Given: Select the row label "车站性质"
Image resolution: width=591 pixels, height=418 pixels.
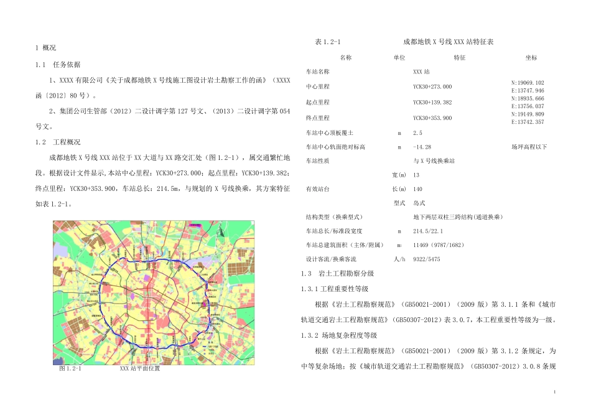Looking at the screenshot, I should point(317,161).
